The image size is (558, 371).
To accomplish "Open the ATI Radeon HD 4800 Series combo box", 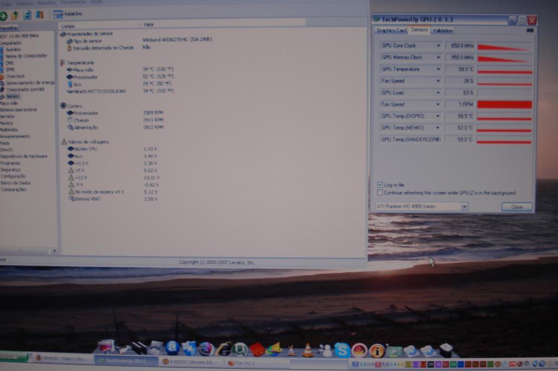I will tap(422, 206).
